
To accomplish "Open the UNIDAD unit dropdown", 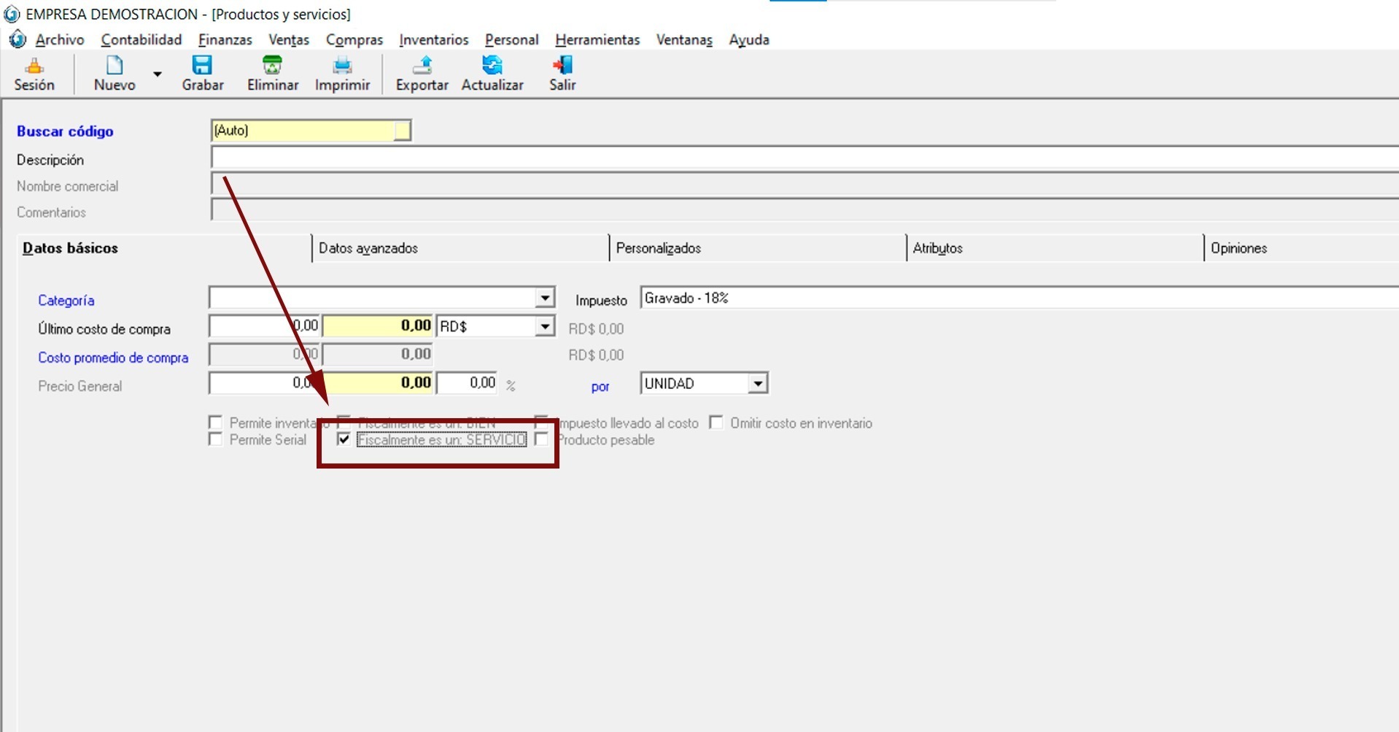I will point(758,383).
